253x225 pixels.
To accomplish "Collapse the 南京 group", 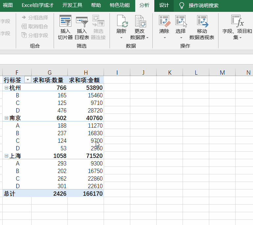I will [6, 118].
